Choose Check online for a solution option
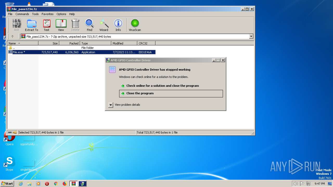 coord(163,86)
